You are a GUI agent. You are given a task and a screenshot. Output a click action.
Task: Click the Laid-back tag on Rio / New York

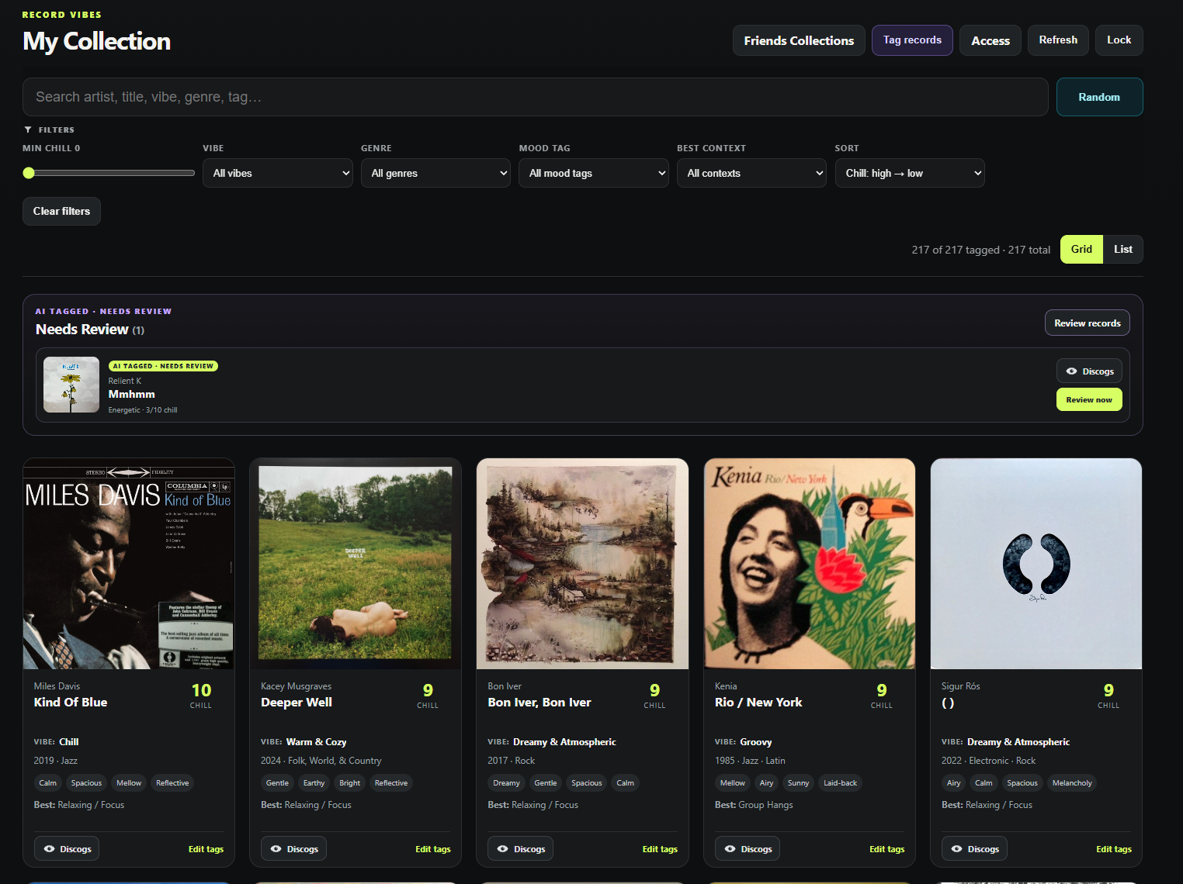[x=840, y=783]
